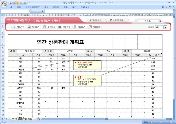This screenshot has height=124, width=176.
Task: Open the 엑셀지식 IN tab
Action: (x=96, y=20)
